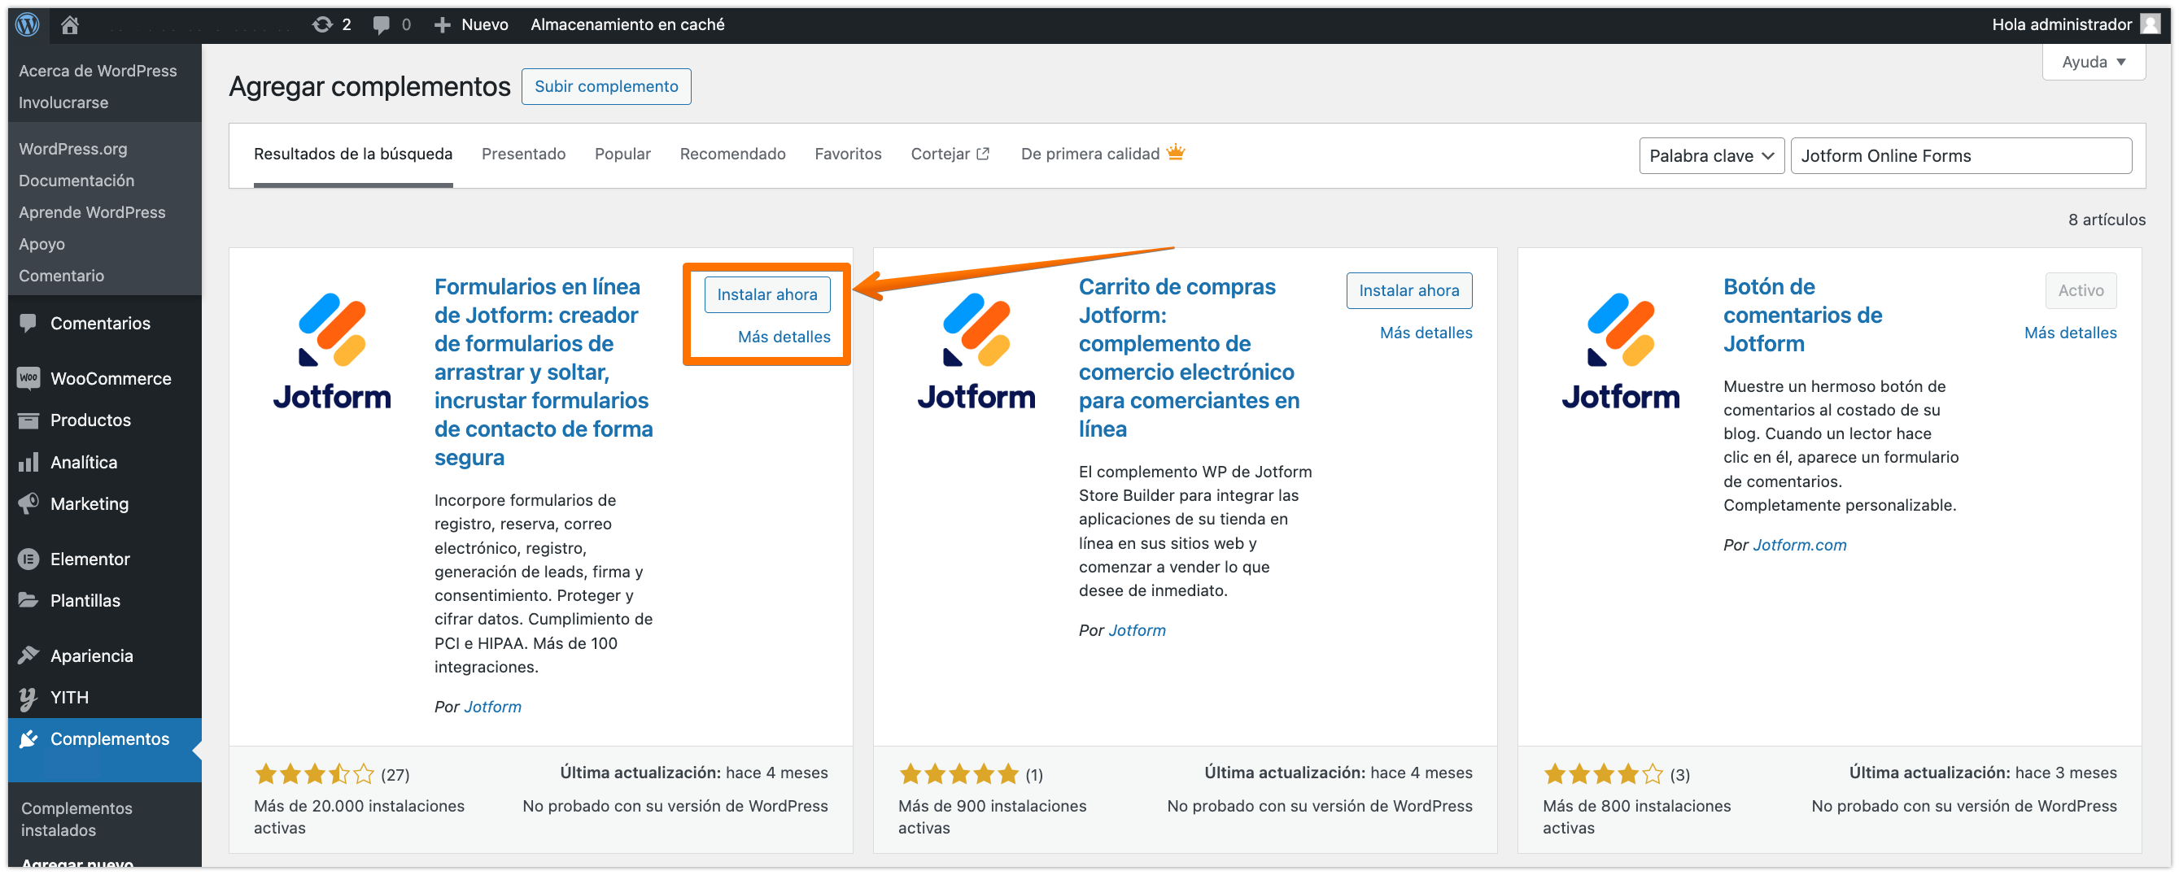Open the WordPress logo menu
The image size is (2179, 875).
pyautogui.click(x=27, y=24)
